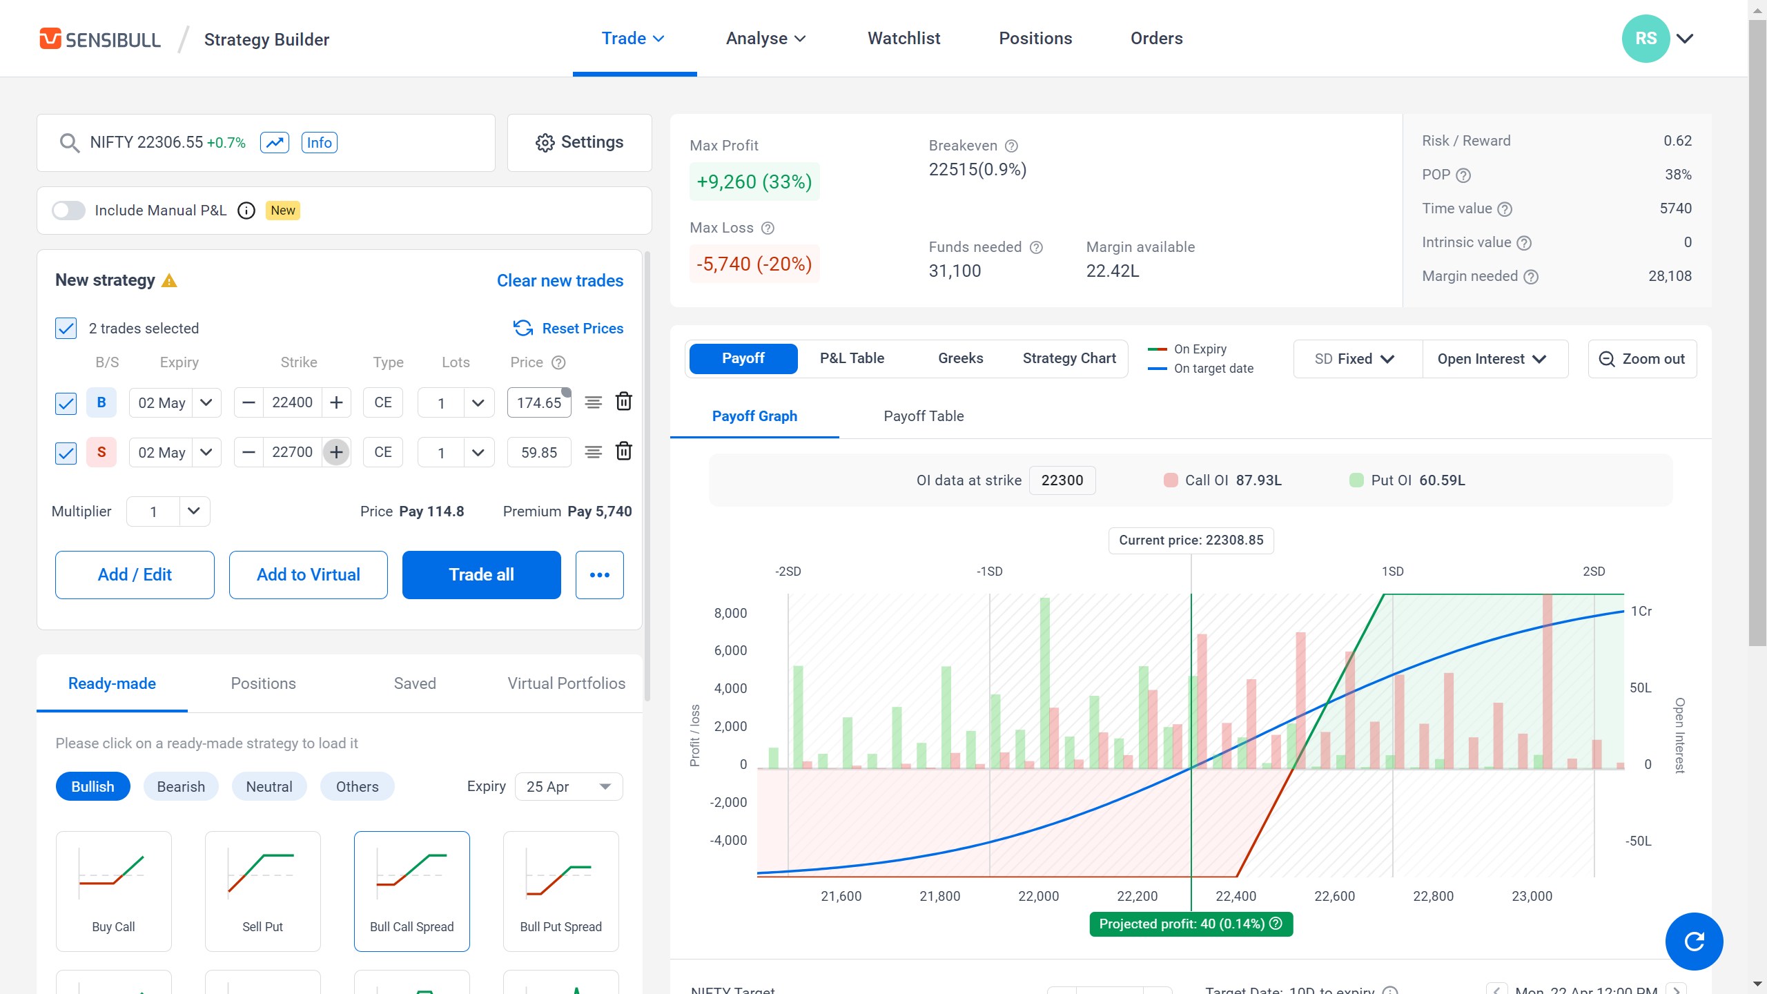Click the Projected profit help icon
1767x994 pixels.
coord(1276,924)
